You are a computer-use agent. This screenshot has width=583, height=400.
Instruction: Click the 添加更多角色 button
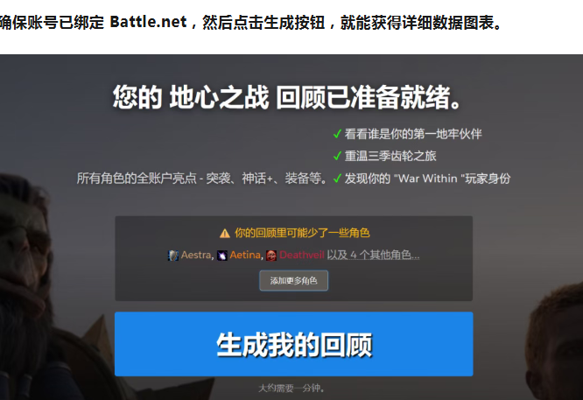(294, 281)
